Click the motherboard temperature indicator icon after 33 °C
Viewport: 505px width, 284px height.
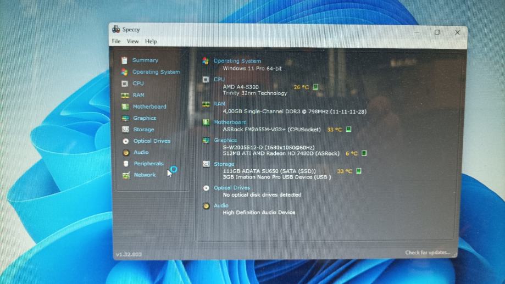348,130
